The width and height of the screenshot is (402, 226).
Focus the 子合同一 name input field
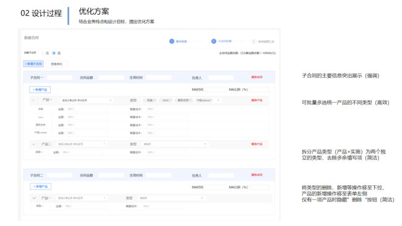59,77
